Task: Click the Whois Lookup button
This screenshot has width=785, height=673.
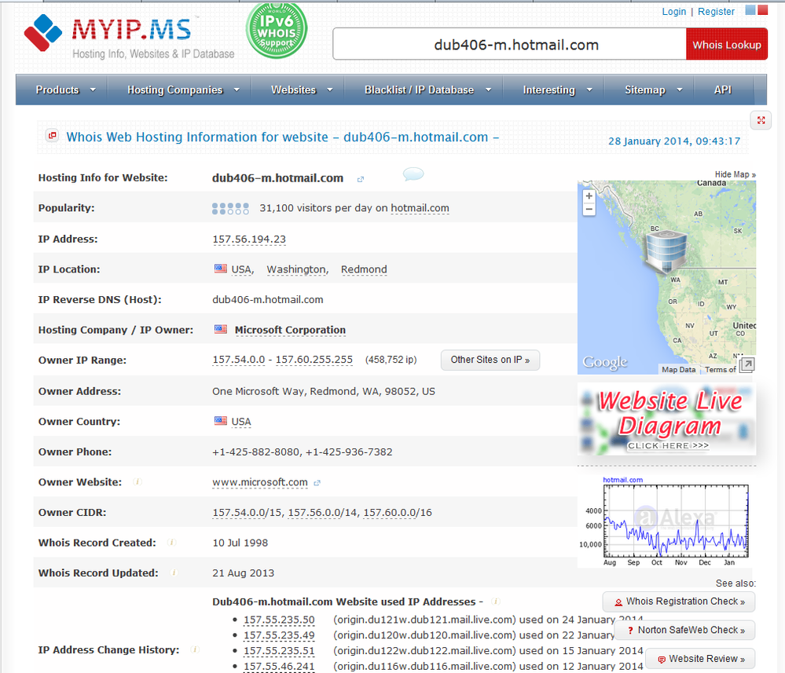Action: point(726,45)
